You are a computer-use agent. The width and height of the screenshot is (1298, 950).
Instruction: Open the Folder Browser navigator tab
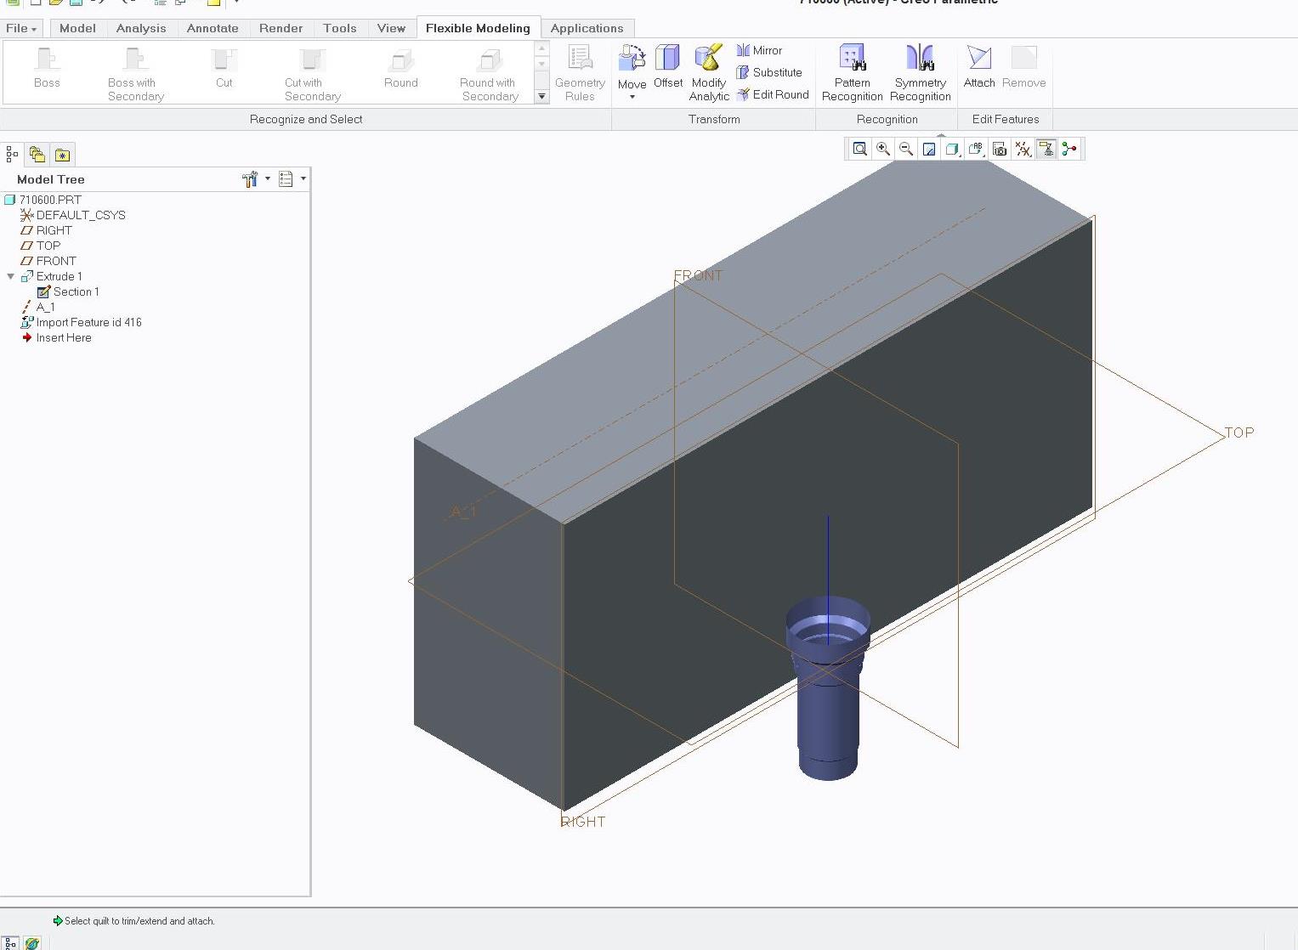(x=37, y=154)
